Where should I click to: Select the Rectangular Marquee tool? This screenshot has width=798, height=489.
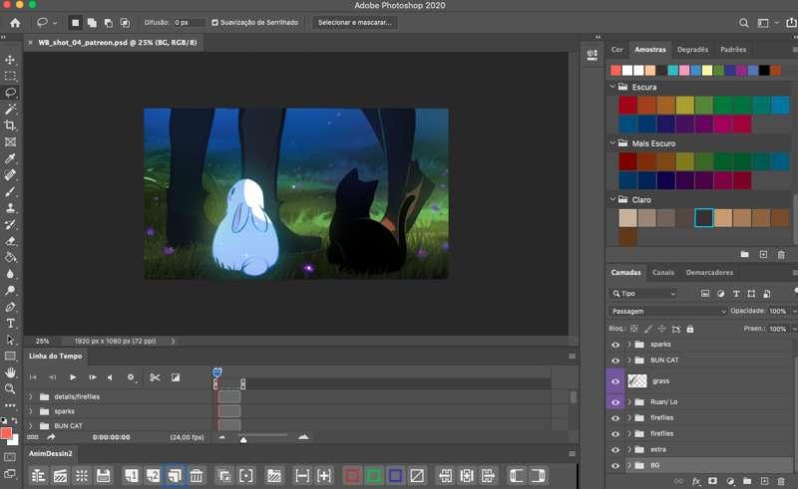[x=10, y=77]
